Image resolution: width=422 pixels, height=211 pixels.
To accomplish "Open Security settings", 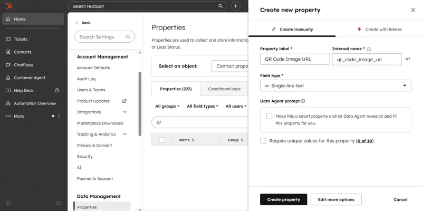I will click(x=85, y=156).
